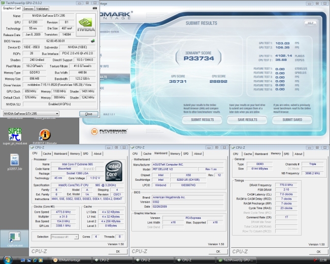Click HELP button in 3DMark Vantage
330x264 pixels.
[310, 23]
